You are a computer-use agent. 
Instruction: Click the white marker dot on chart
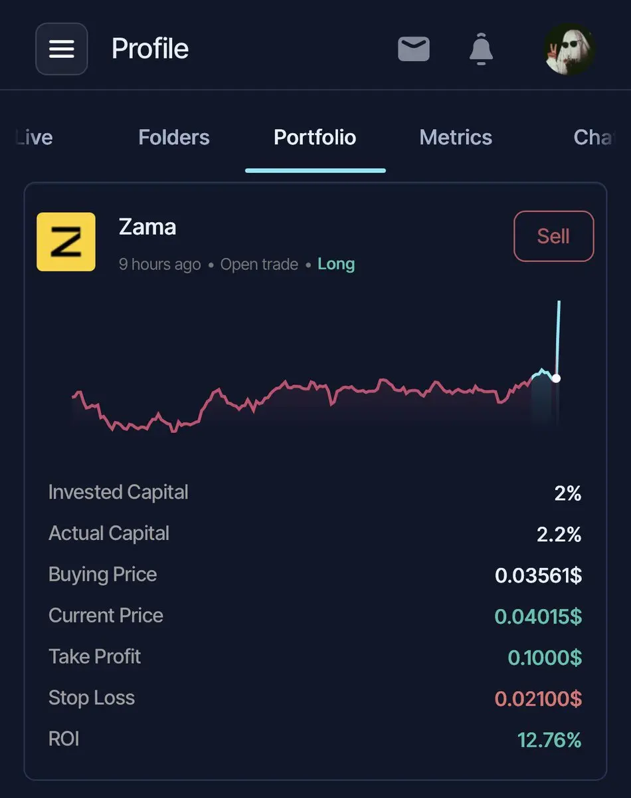coord(557,378)
